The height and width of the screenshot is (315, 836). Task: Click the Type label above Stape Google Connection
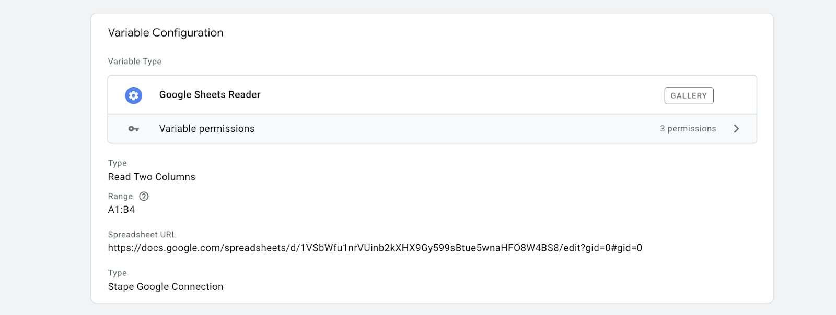[117, 273]
